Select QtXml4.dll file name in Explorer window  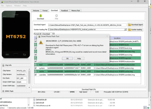click(x=40, y=103)
